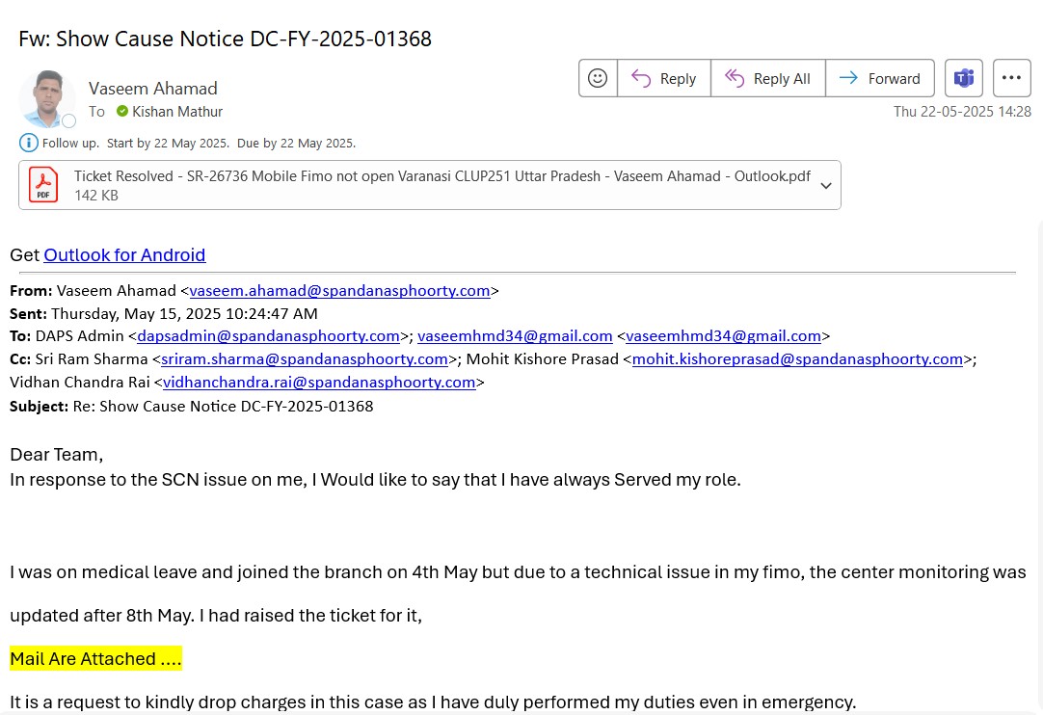This screenshot has width=1043, height=715.
Task: Click the emoji reaction smiley icon
Action: click(x=598, y=78)
